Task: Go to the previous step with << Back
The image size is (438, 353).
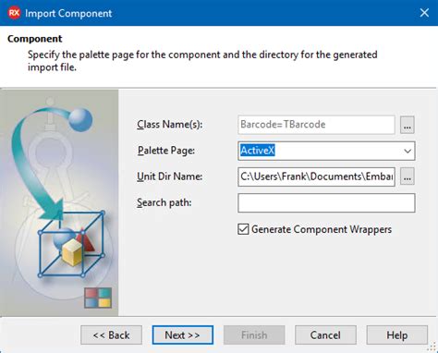Action: pos(112,335)
